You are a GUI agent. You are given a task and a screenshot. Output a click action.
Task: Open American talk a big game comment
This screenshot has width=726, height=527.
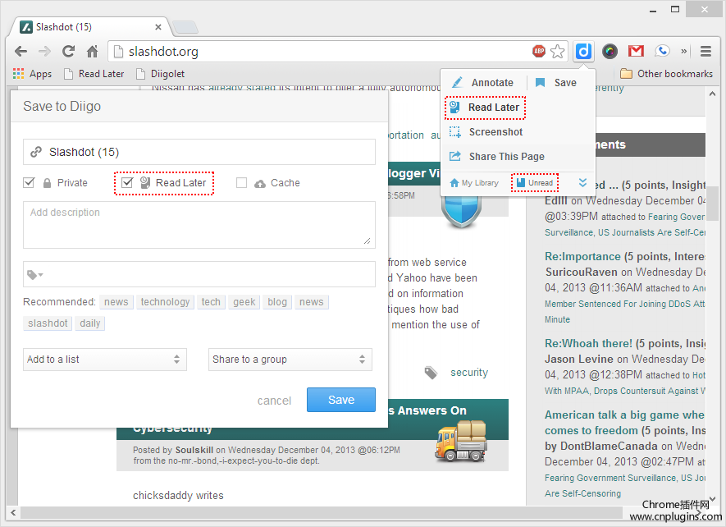[x=624, y=423]
